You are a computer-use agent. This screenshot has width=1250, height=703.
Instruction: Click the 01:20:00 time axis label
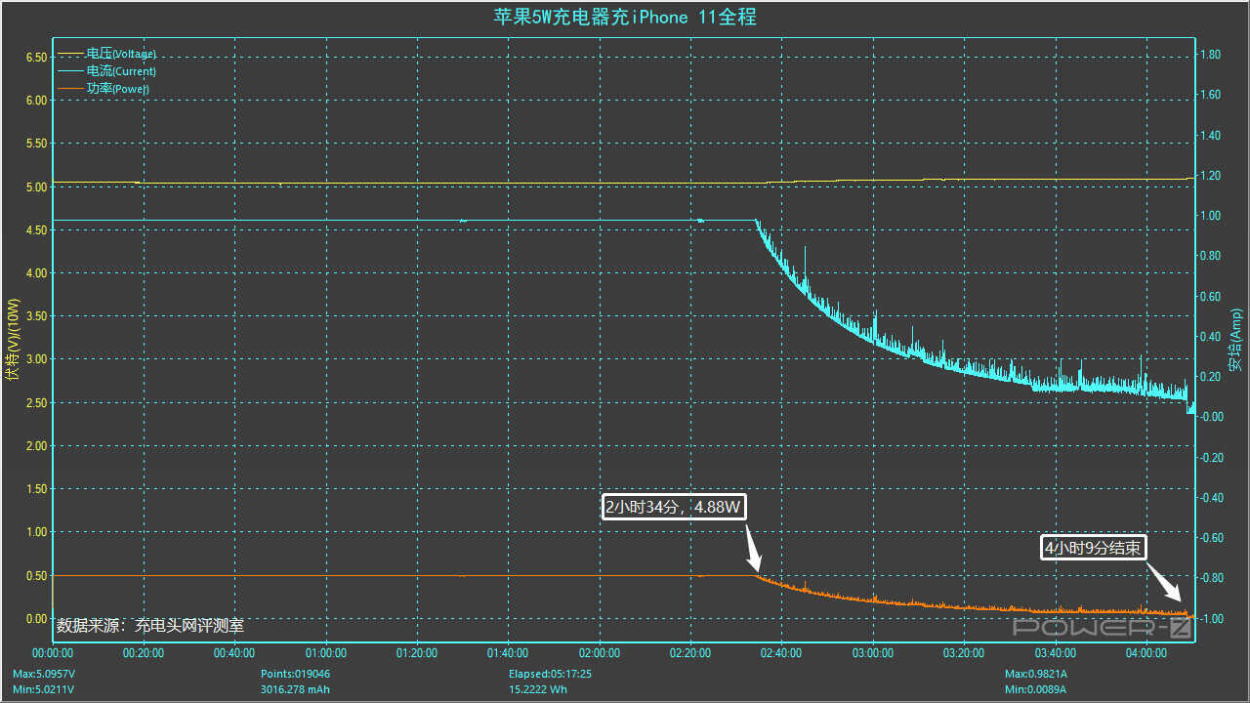click(x=417, y=653)
